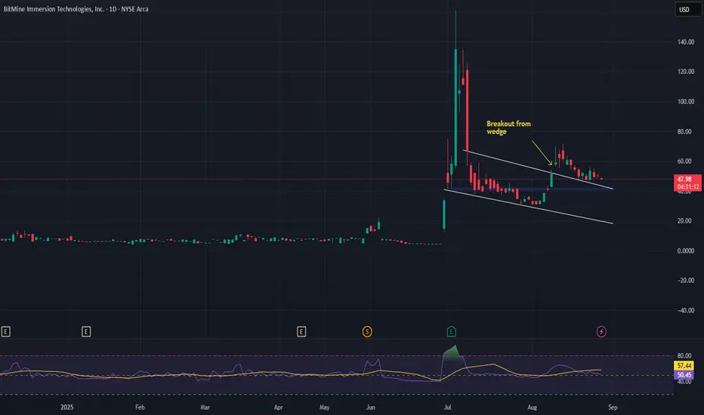Click the earnings E marker near Feb

point(86,331)
